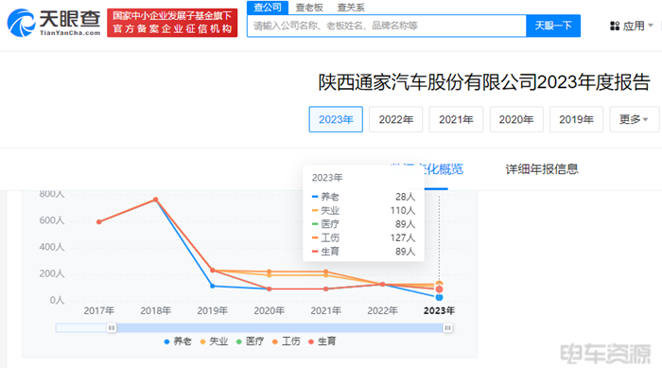Click the 养老 28人 tooltip row
662x368 pixels.
click(363, 197)
